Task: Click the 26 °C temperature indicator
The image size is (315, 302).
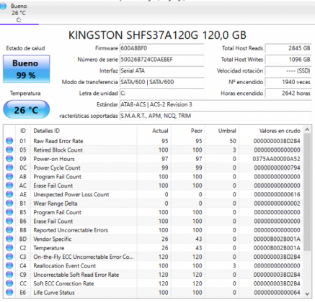Action: pos(27,110)
